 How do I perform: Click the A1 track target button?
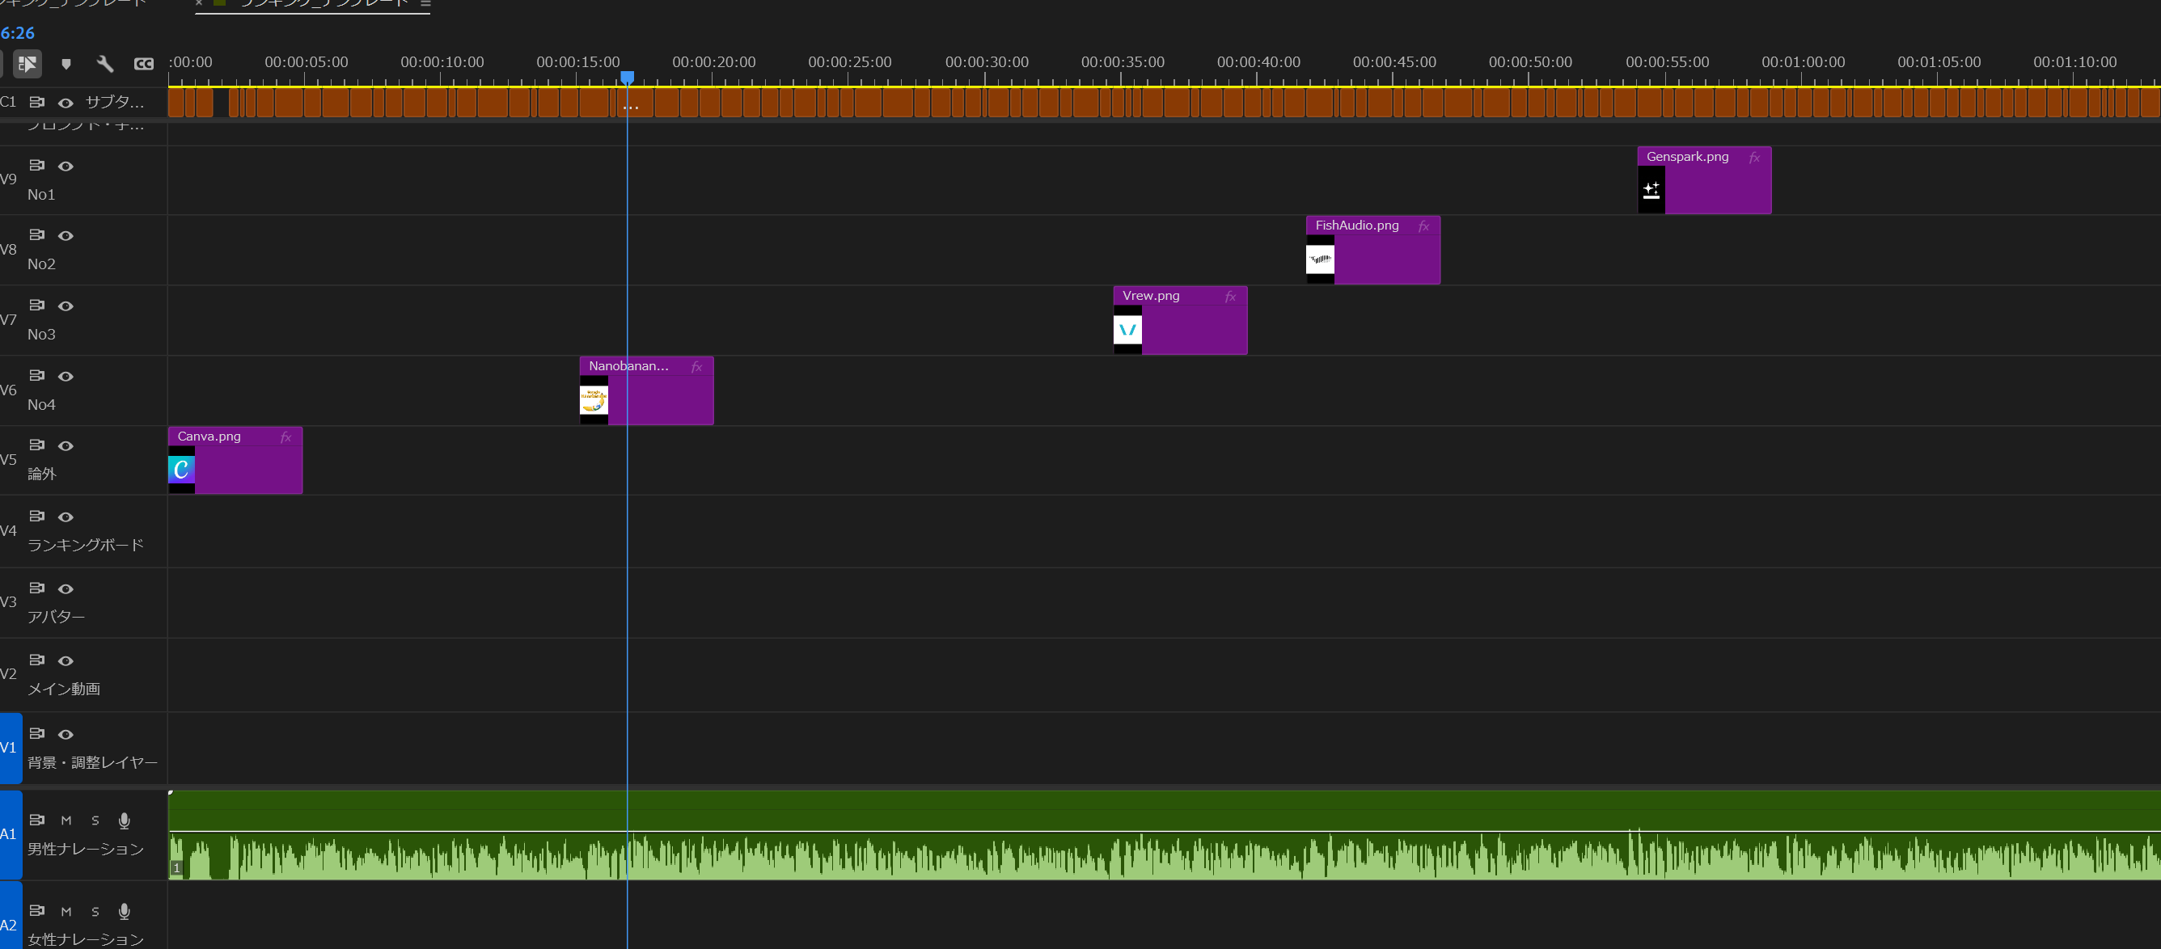(10, 834)
